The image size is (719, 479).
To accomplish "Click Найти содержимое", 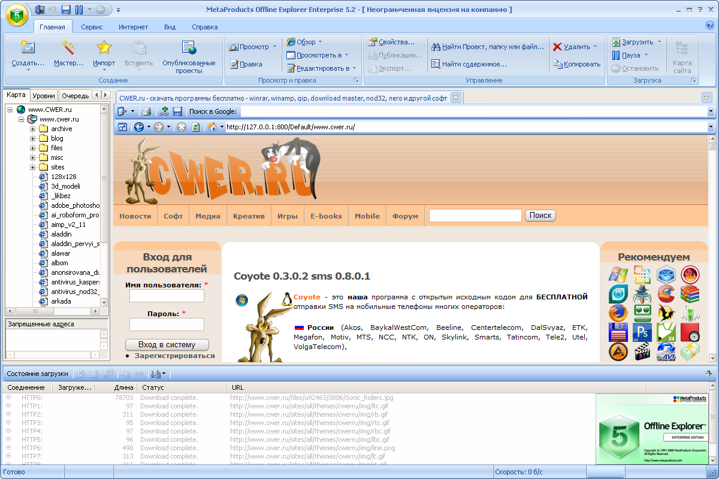I will (x=469, y=63).
